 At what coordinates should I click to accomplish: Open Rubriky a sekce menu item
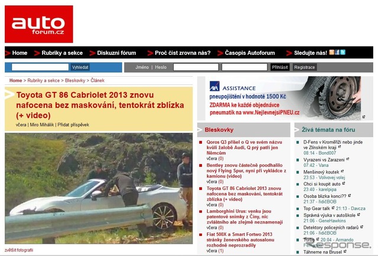pyautogui.click(x=62, y=52)
